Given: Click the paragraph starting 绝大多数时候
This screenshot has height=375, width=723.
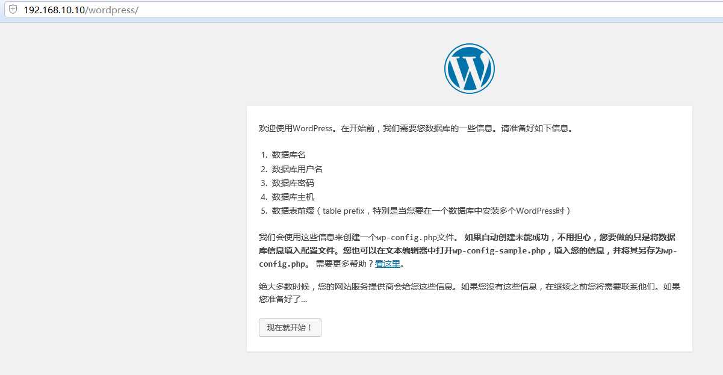Looking at the screenshot, I should tap(470, 293).
